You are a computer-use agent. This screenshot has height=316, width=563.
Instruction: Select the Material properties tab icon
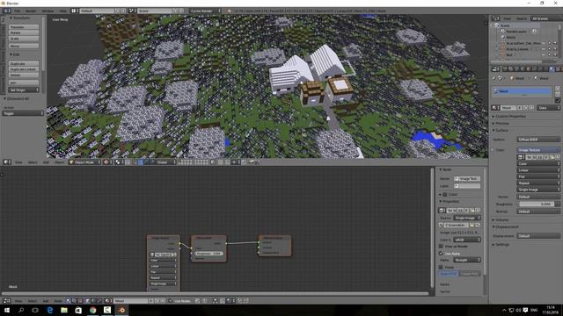coord(552,68)
